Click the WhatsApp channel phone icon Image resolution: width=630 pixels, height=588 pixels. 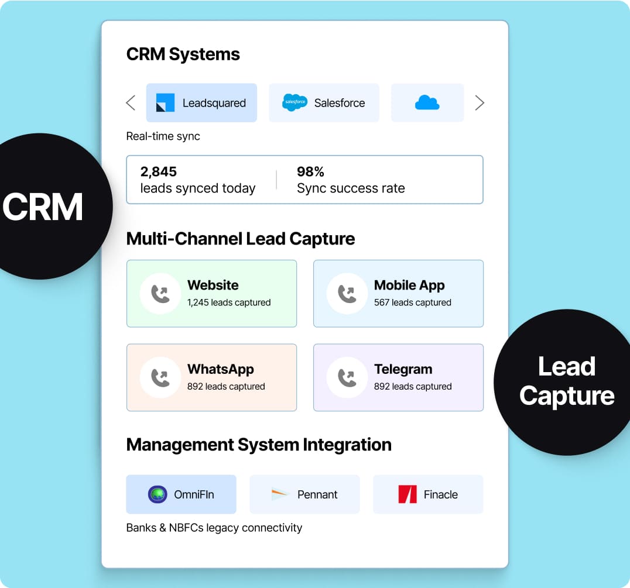click(x=160, y=377)
